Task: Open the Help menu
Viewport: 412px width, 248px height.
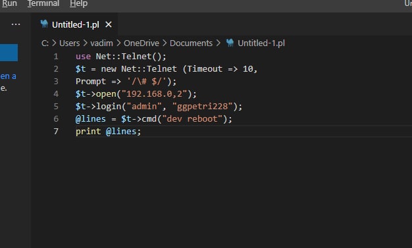Action: pos(78,3)
